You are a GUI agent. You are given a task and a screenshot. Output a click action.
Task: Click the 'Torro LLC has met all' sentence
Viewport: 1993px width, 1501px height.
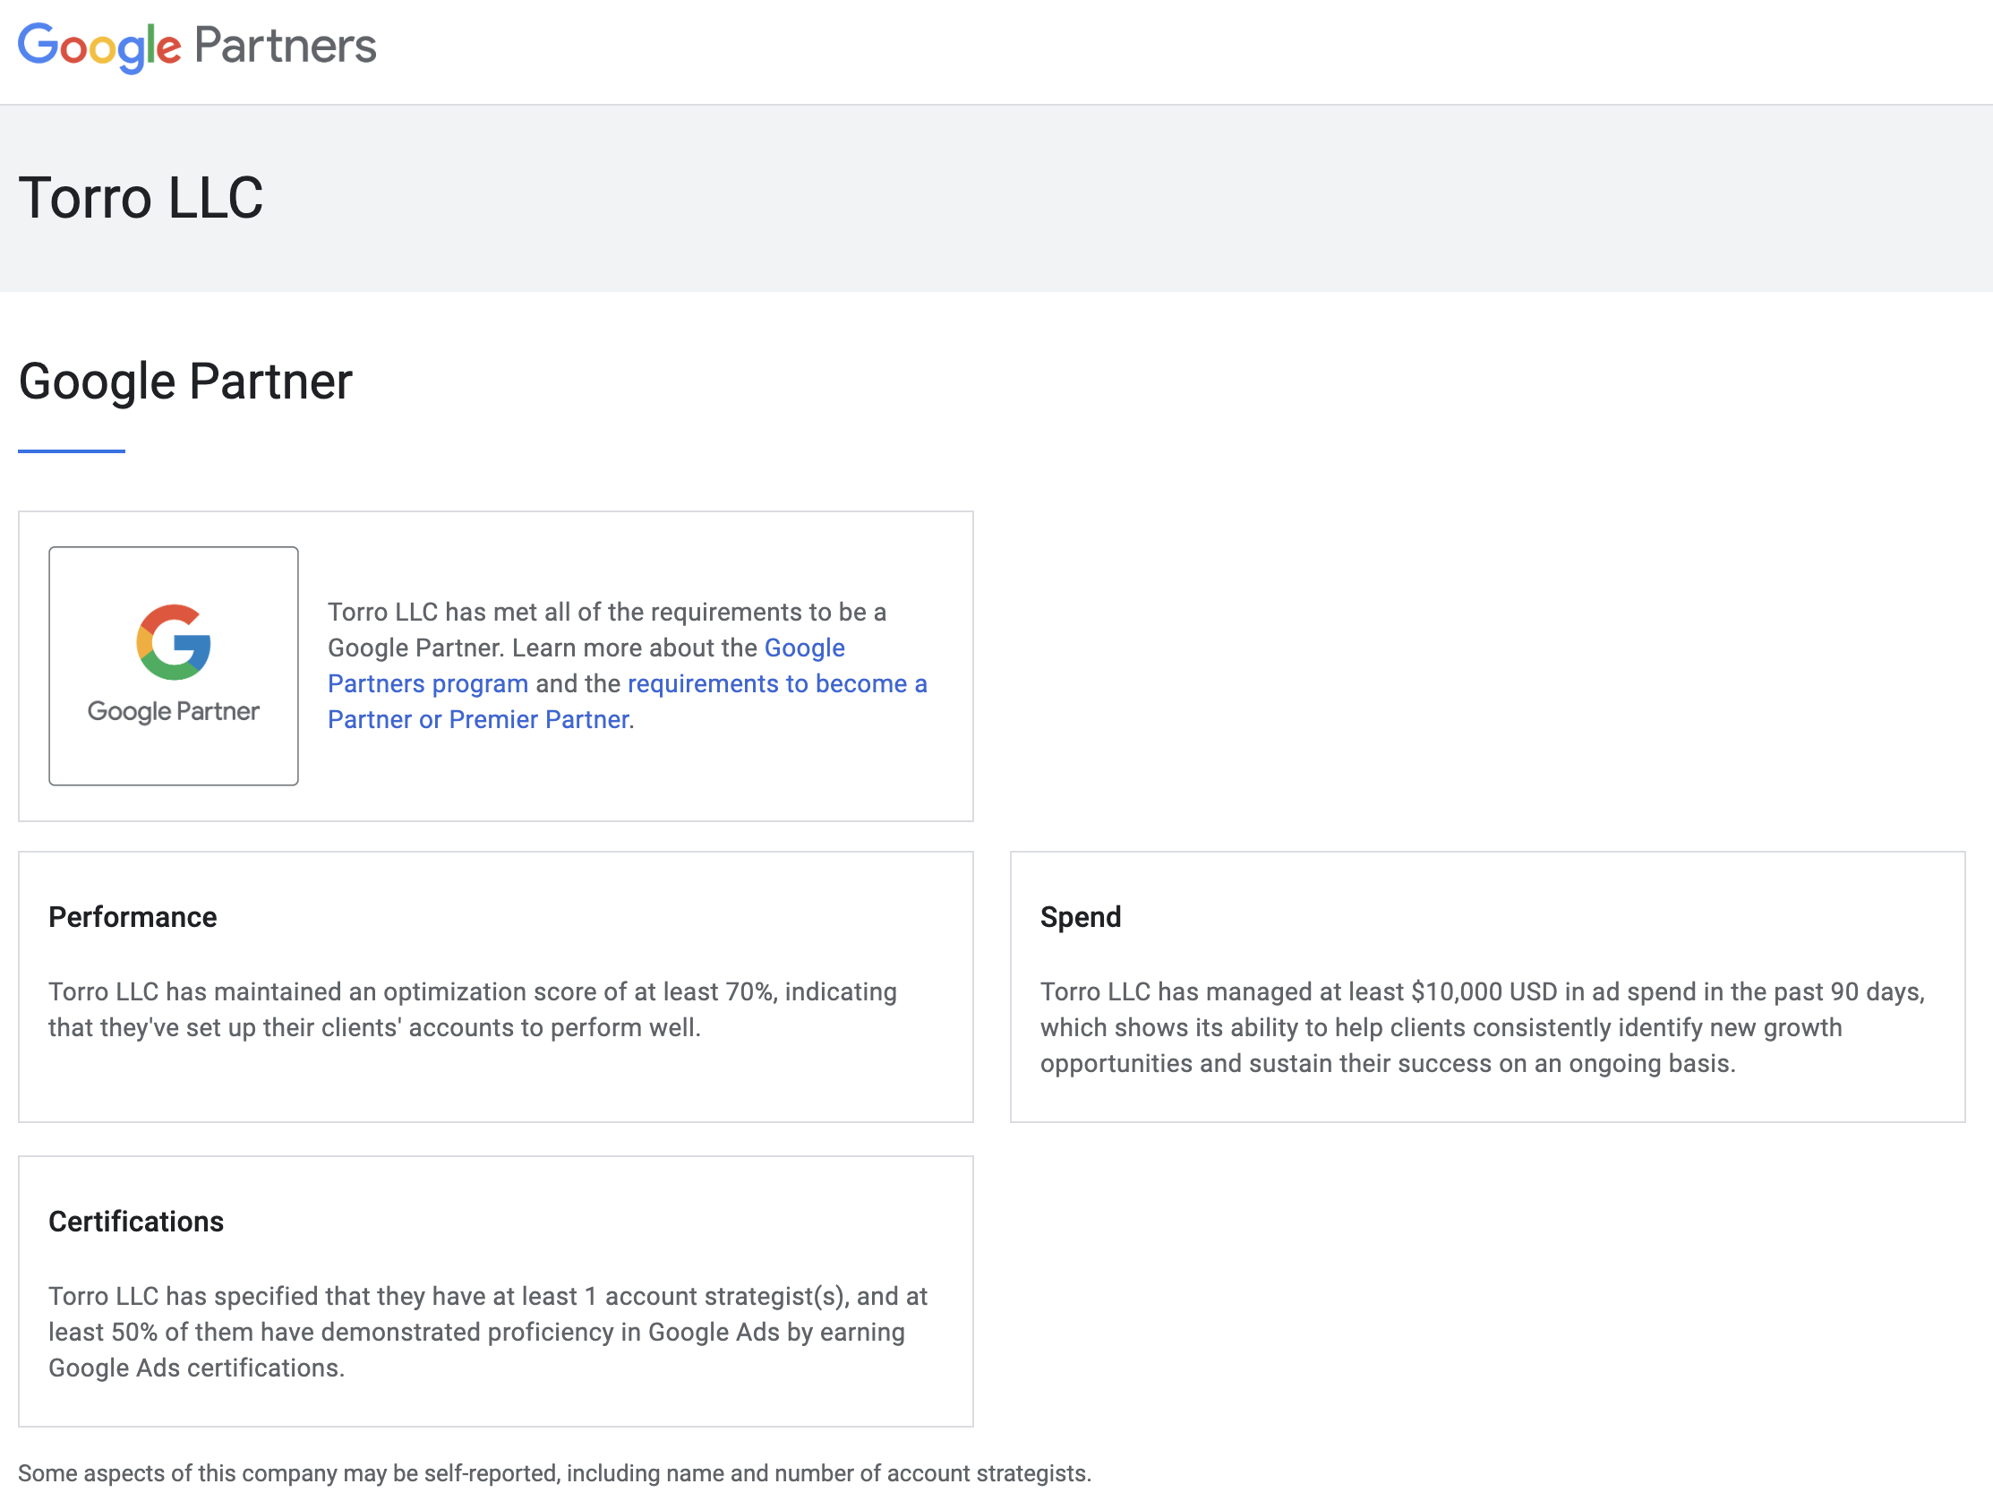click(606, 630)
